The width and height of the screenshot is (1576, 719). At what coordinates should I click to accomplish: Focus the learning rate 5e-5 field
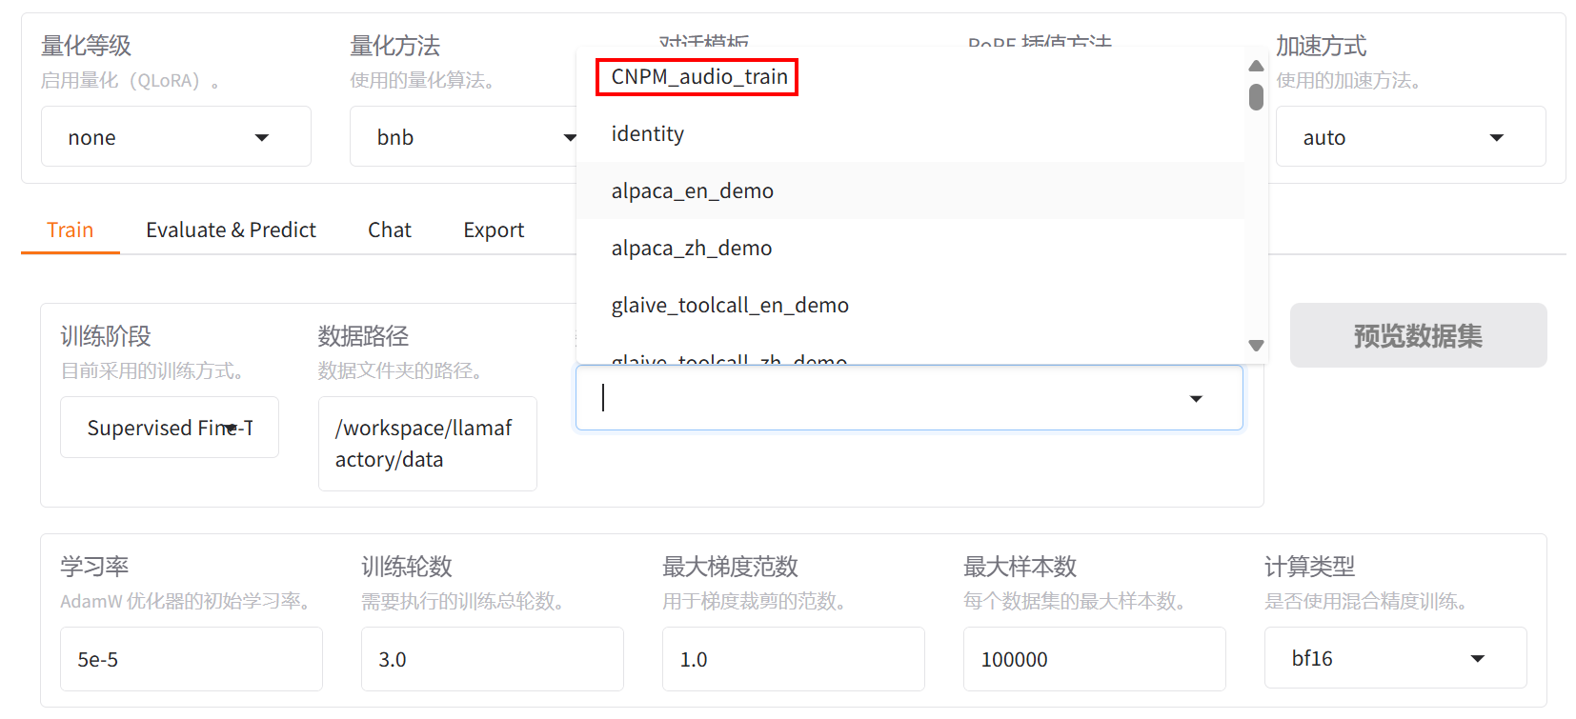[x=191, y=659]
